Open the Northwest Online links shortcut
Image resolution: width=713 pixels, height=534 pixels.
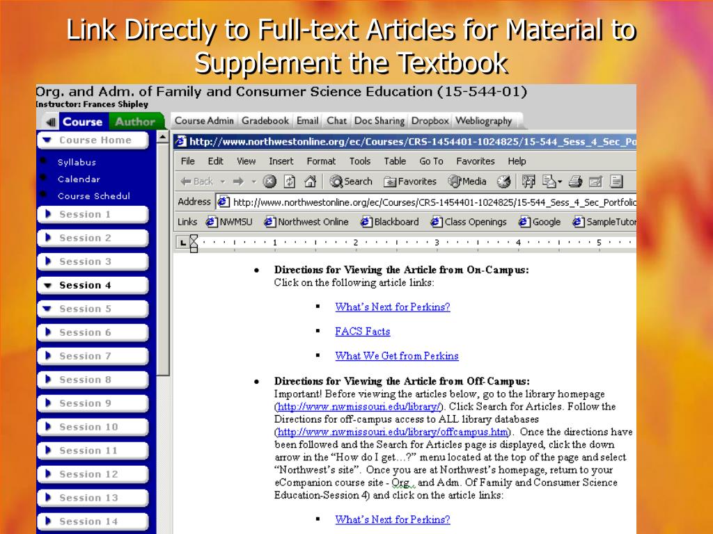306,222
